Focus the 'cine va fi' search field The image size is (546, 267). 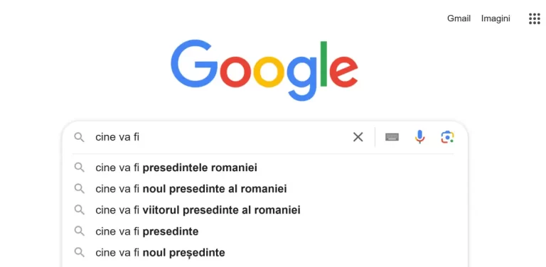pyautogui.click(x=220, y=137)
